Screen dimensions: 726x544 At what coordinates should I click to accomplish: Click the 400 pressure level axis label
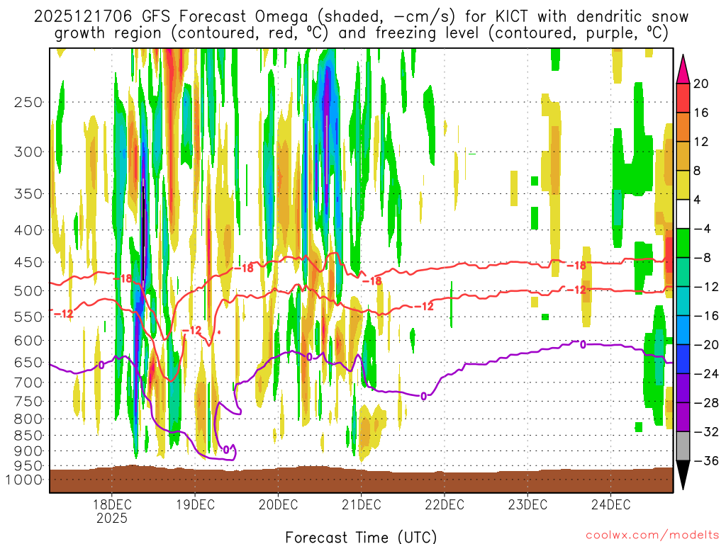(28, 230)
